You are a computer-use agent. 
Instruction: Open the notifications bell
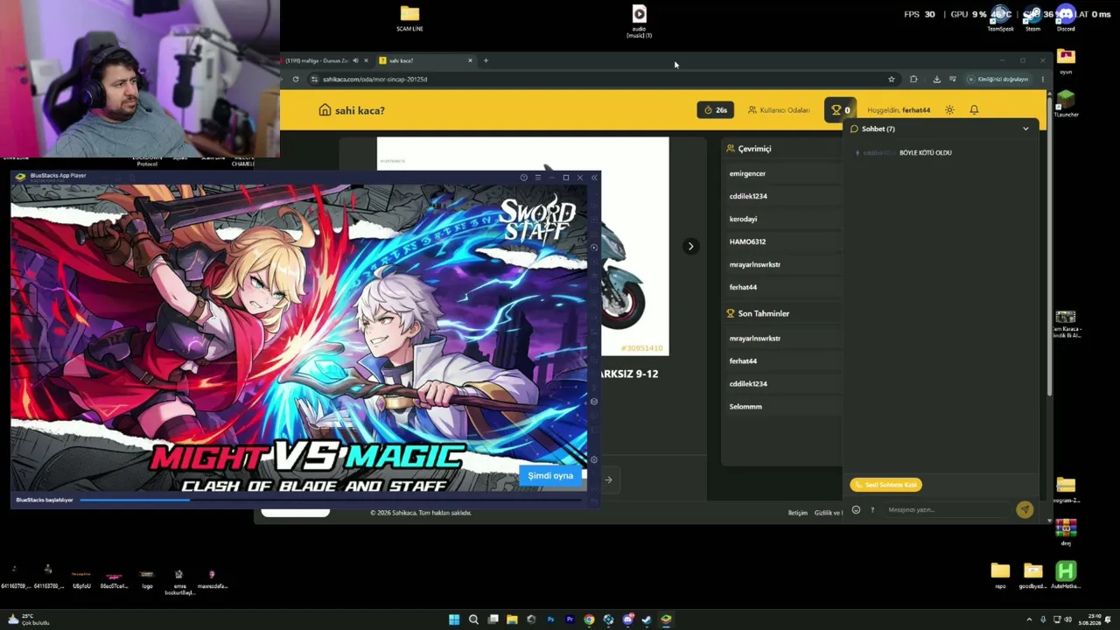pyautogui.click(x=974, y=110)
